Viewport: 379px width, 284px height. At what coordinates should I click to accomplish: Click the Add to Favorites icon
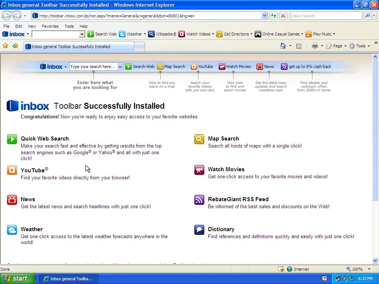click(x=15, y=45)
